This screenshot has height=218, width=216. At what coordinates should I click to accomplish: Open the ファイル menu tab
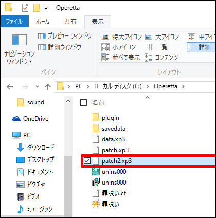click(14, 22)
